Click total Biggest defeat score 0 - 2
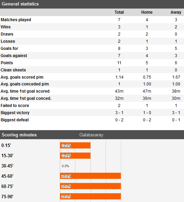Viewport: 184px width, 202px height. tap(119, 120)
